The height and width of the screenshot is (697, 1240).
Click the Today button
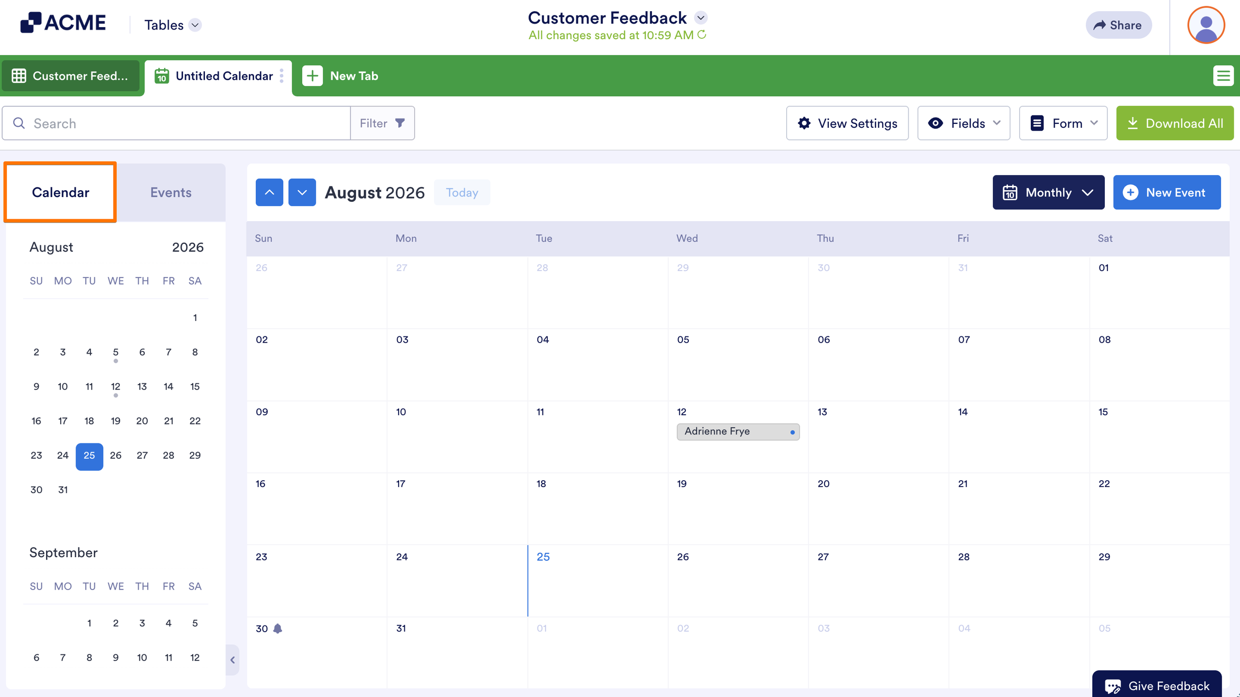point(462,192)
